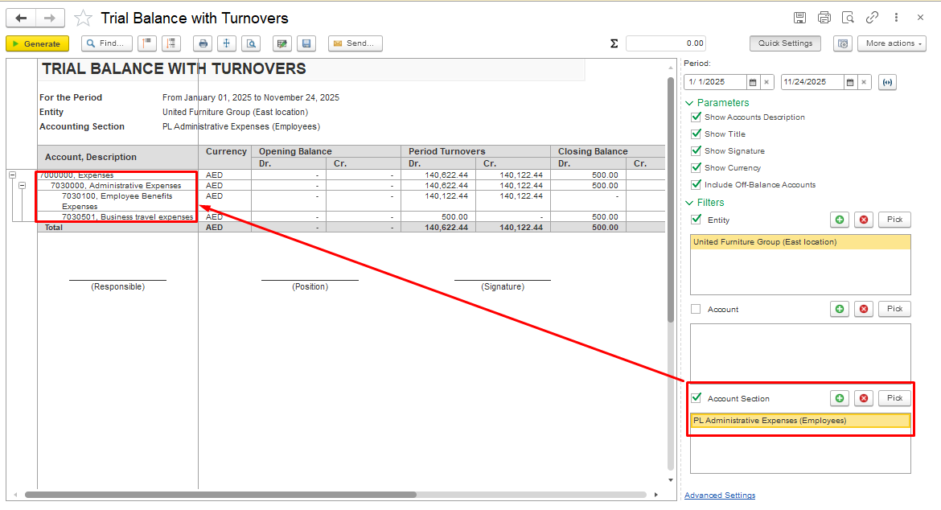This screenshot has height=510, width=941.
Task: Click the green plus next to Account Section
Action: (840, 398)
